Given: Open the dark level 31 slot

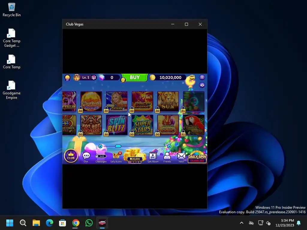Looking at the screenshot, I should tap(194, 101).
